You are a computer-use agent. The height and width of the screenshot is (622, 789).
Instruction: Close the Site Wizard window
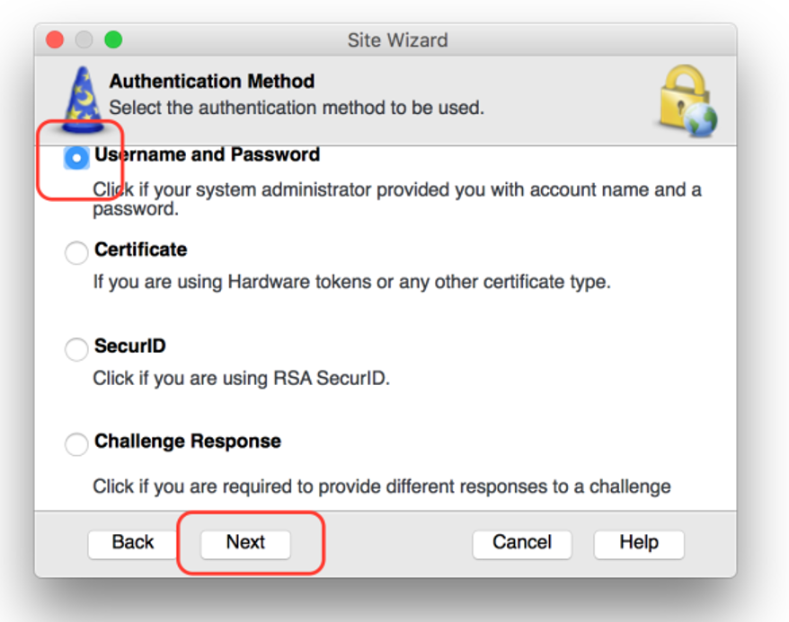55,40
